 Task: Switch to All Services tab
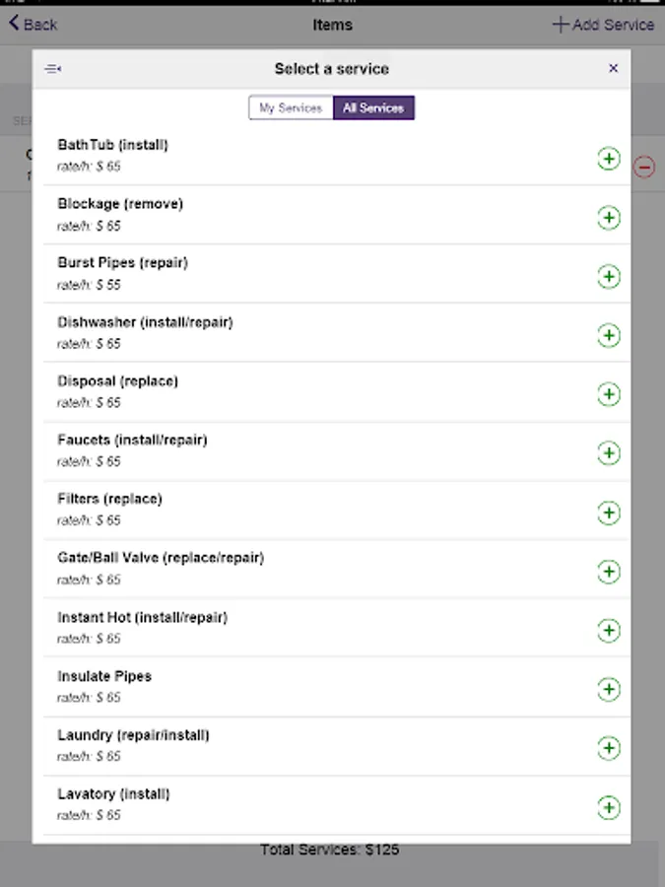click(373, 107)
